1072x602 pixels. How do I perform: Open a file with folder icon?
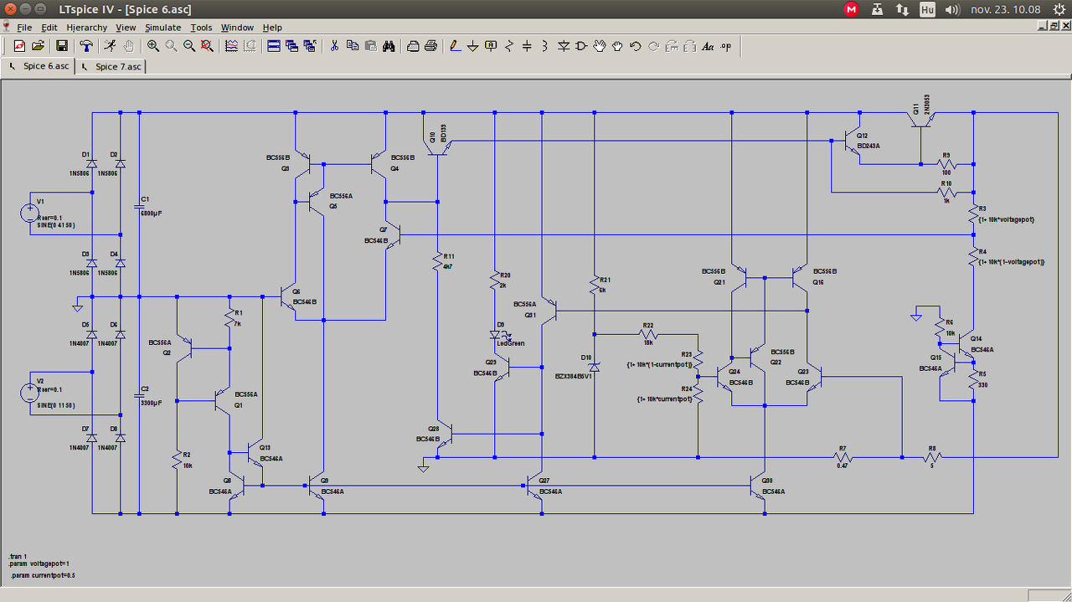click(x=38, y=46)
